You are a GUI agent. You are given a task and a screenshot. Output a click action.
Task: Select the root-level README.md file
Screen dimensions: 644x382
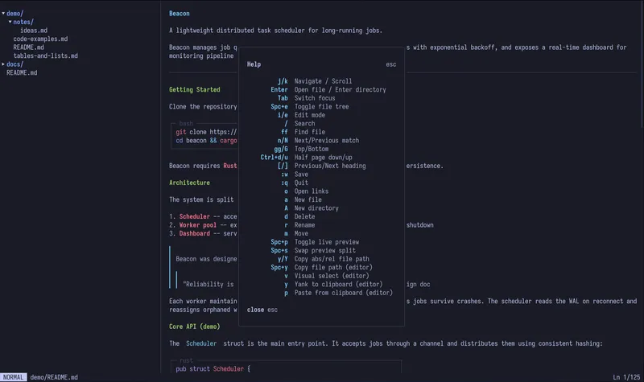[22, 73]
